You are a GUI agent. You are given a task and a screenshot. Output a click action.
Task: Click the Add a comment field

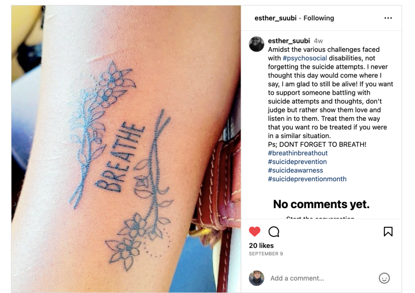tap(321, 278)
